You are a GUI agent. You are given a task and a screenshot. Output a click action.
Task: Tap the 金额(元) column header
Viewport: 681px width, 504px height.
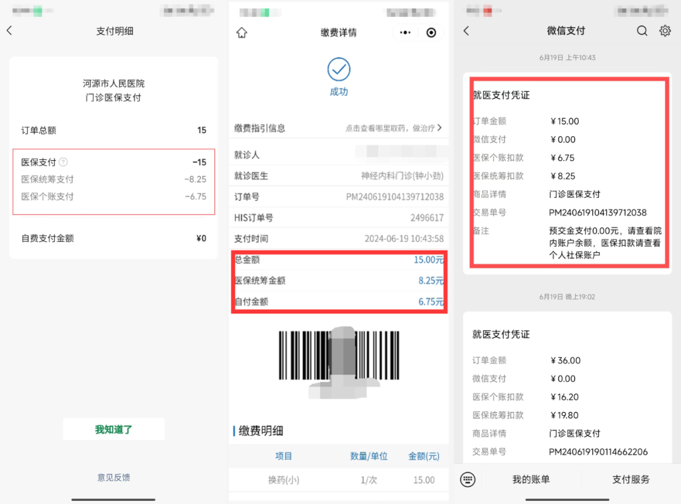point(424,456)
